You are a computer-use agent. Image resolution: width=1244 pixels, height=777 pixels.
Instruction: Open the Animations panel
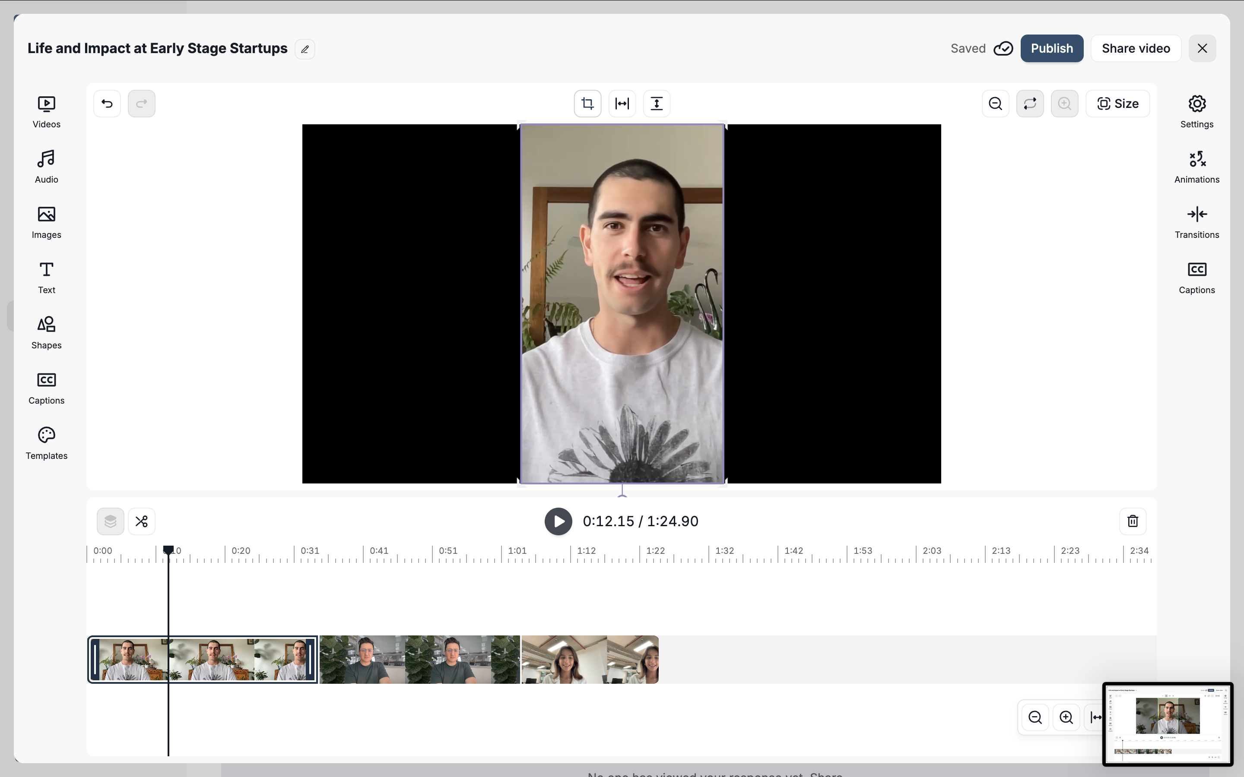pos(1197,167)
